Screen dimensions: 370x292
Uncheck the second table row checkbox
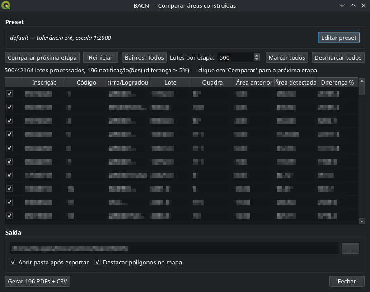pyautogui.click(x=9, y=108)
